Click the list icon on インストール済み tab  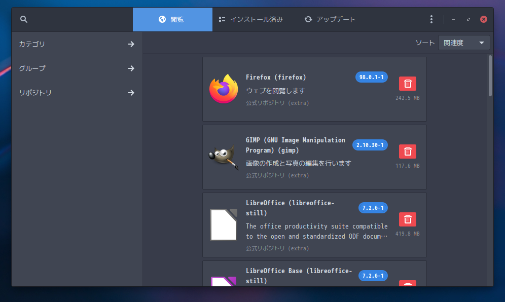click(x=222, y=19)
